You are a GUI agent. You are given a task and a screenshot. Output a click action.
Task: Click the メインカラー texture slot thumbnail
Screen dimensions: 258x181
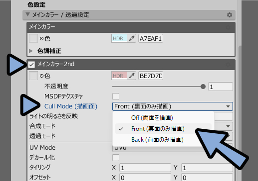(x=33, y=38)
